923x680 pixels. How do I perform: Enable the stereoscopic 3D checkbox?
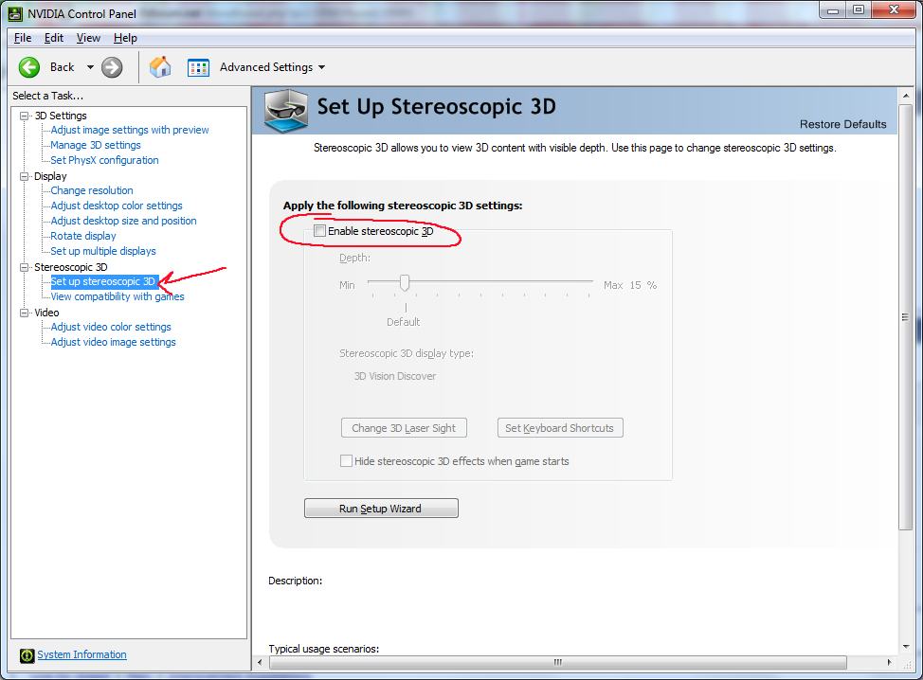[319, 230]
